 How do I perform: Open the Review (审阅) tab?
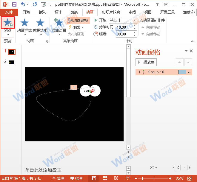tap(132, 12)
